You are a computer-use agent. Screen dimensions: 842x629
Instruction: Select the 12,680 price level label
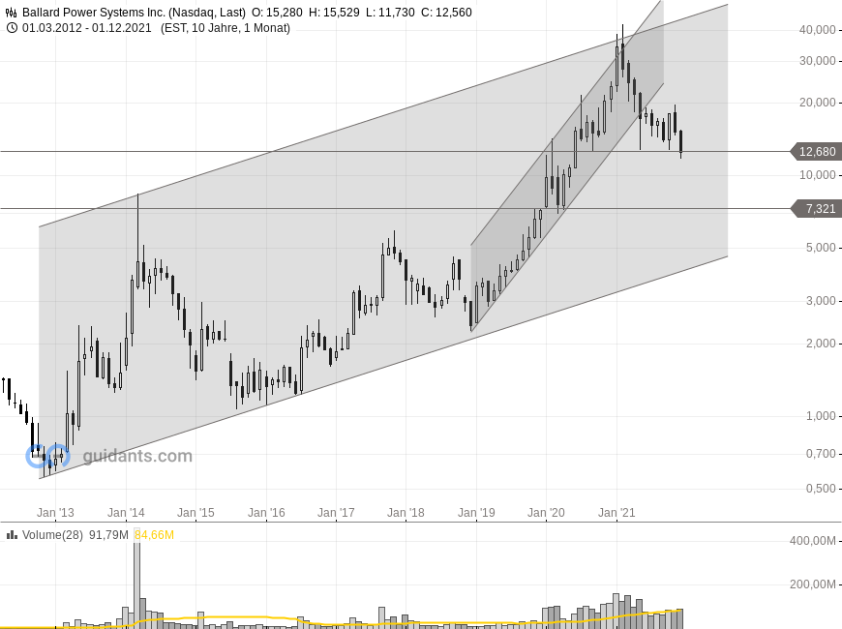(x=816, y=152)
